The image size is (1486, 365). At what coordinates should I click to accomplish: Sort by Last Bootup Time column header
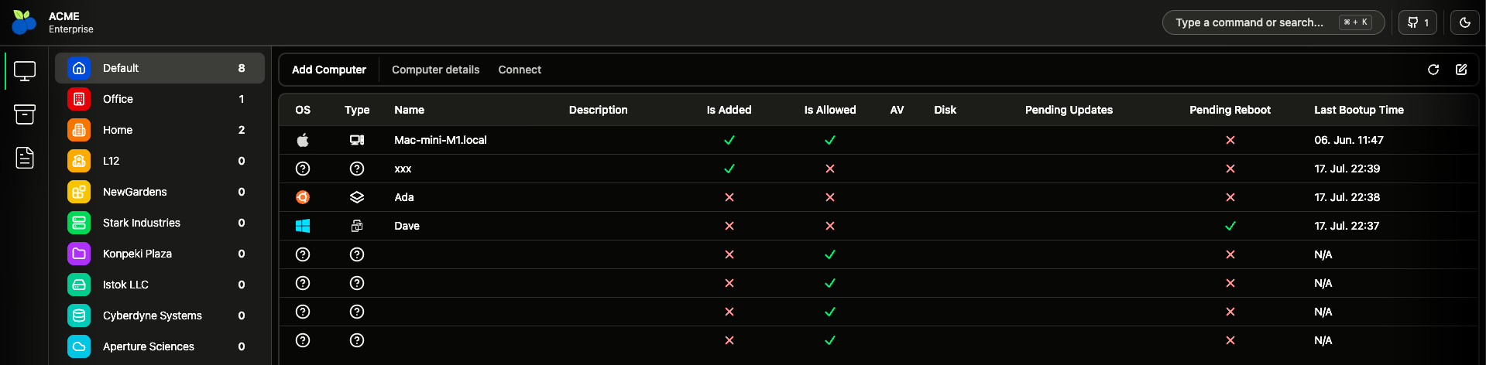(x=1358, y=110)
